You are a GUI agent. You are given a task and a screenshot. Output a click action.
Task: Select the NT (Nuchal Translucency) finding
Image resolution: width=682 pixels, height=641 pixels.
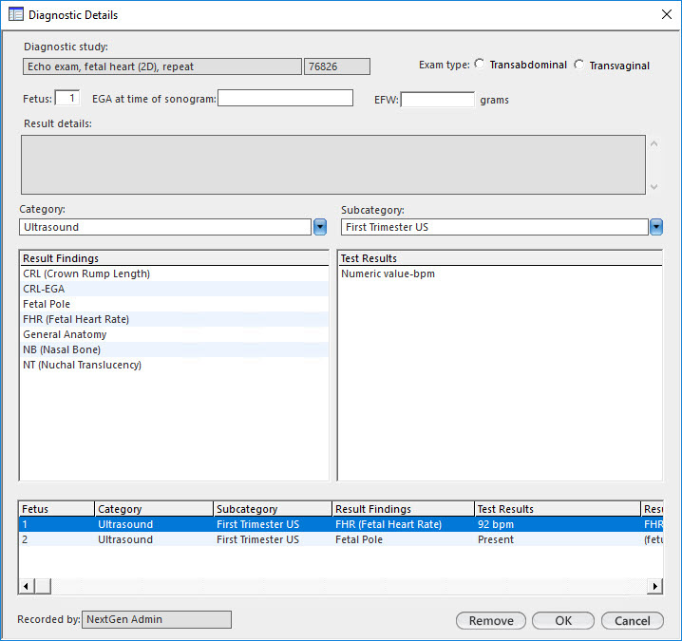[176, 365]
